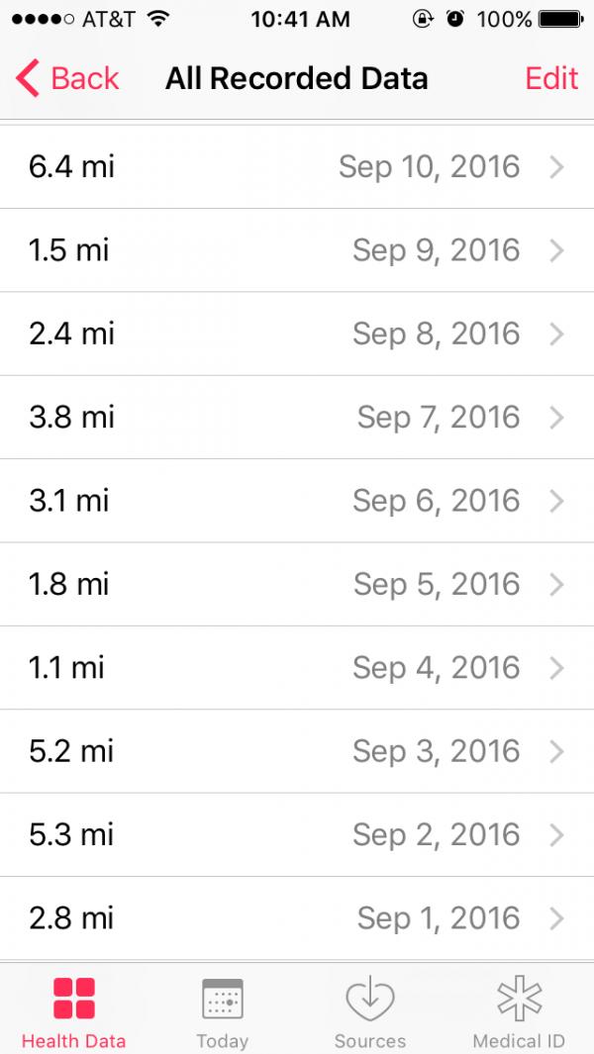Open the Medical ID tab
594x1054 pixels.
pyautogui.click(x=519, y=1000)
